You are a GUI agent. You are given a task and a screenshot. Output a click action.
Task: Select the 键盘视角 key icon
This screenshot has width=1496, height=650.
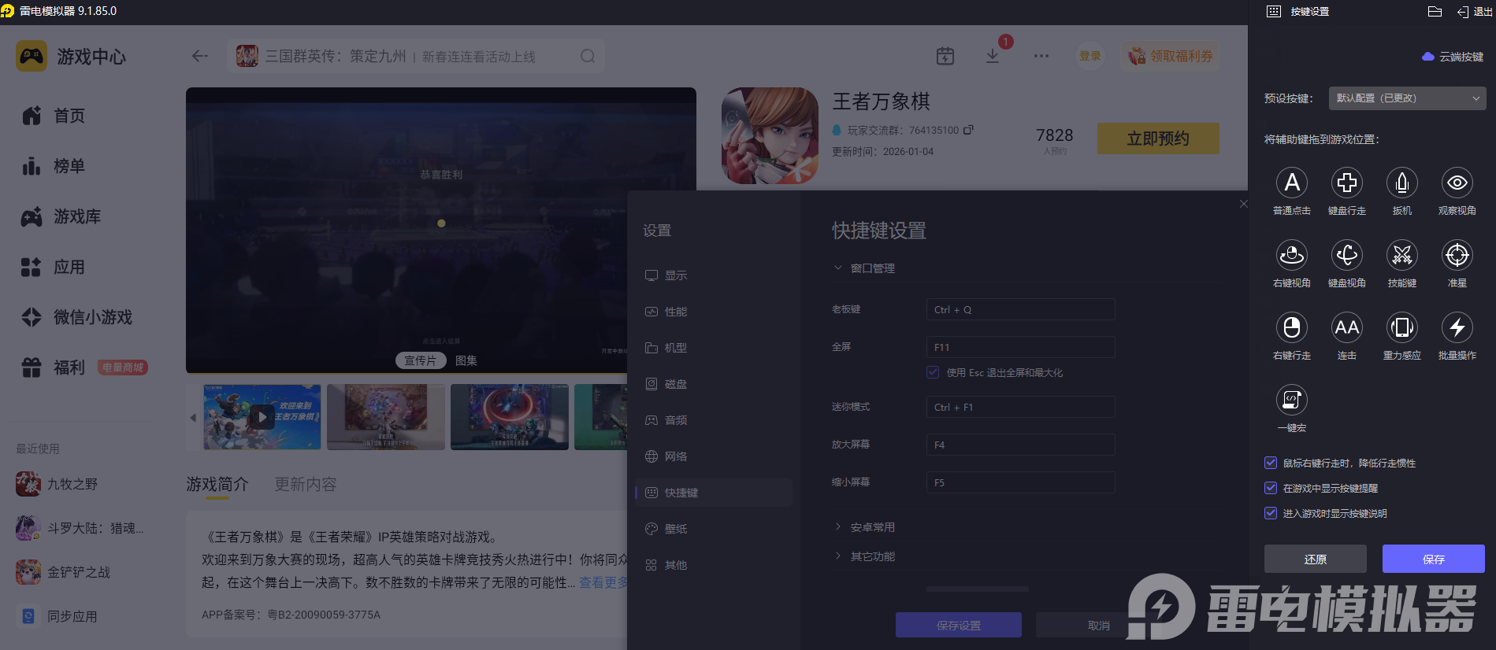pos(1347,255)
